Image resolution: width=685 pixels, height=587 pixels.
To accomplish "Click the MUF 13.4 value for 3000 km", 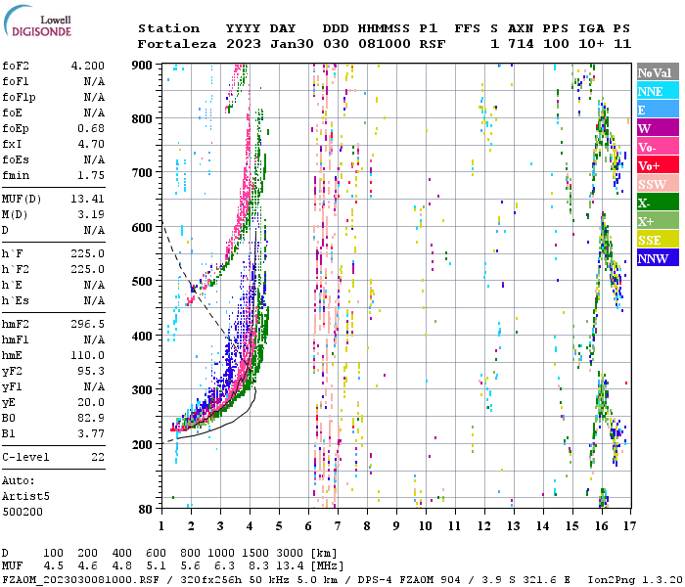I will [x=290, y=565].
